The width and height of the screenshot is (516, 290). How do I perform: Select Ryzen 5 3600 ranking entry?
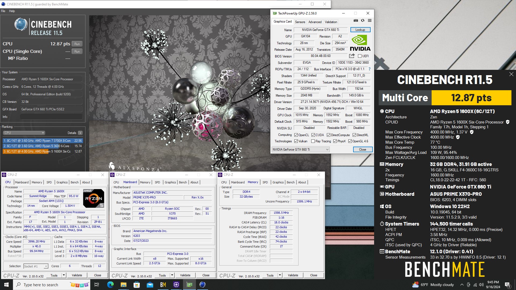coord(43,146)
